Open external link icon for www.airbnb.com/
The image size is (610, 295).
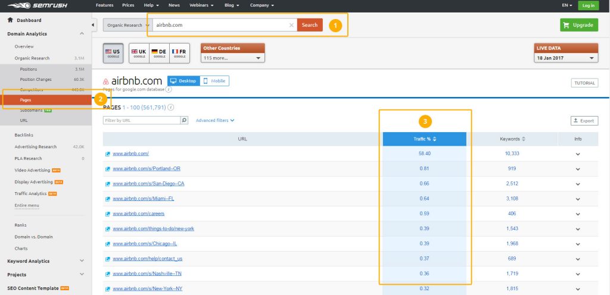pyautogui.click(x=108, y=153)
